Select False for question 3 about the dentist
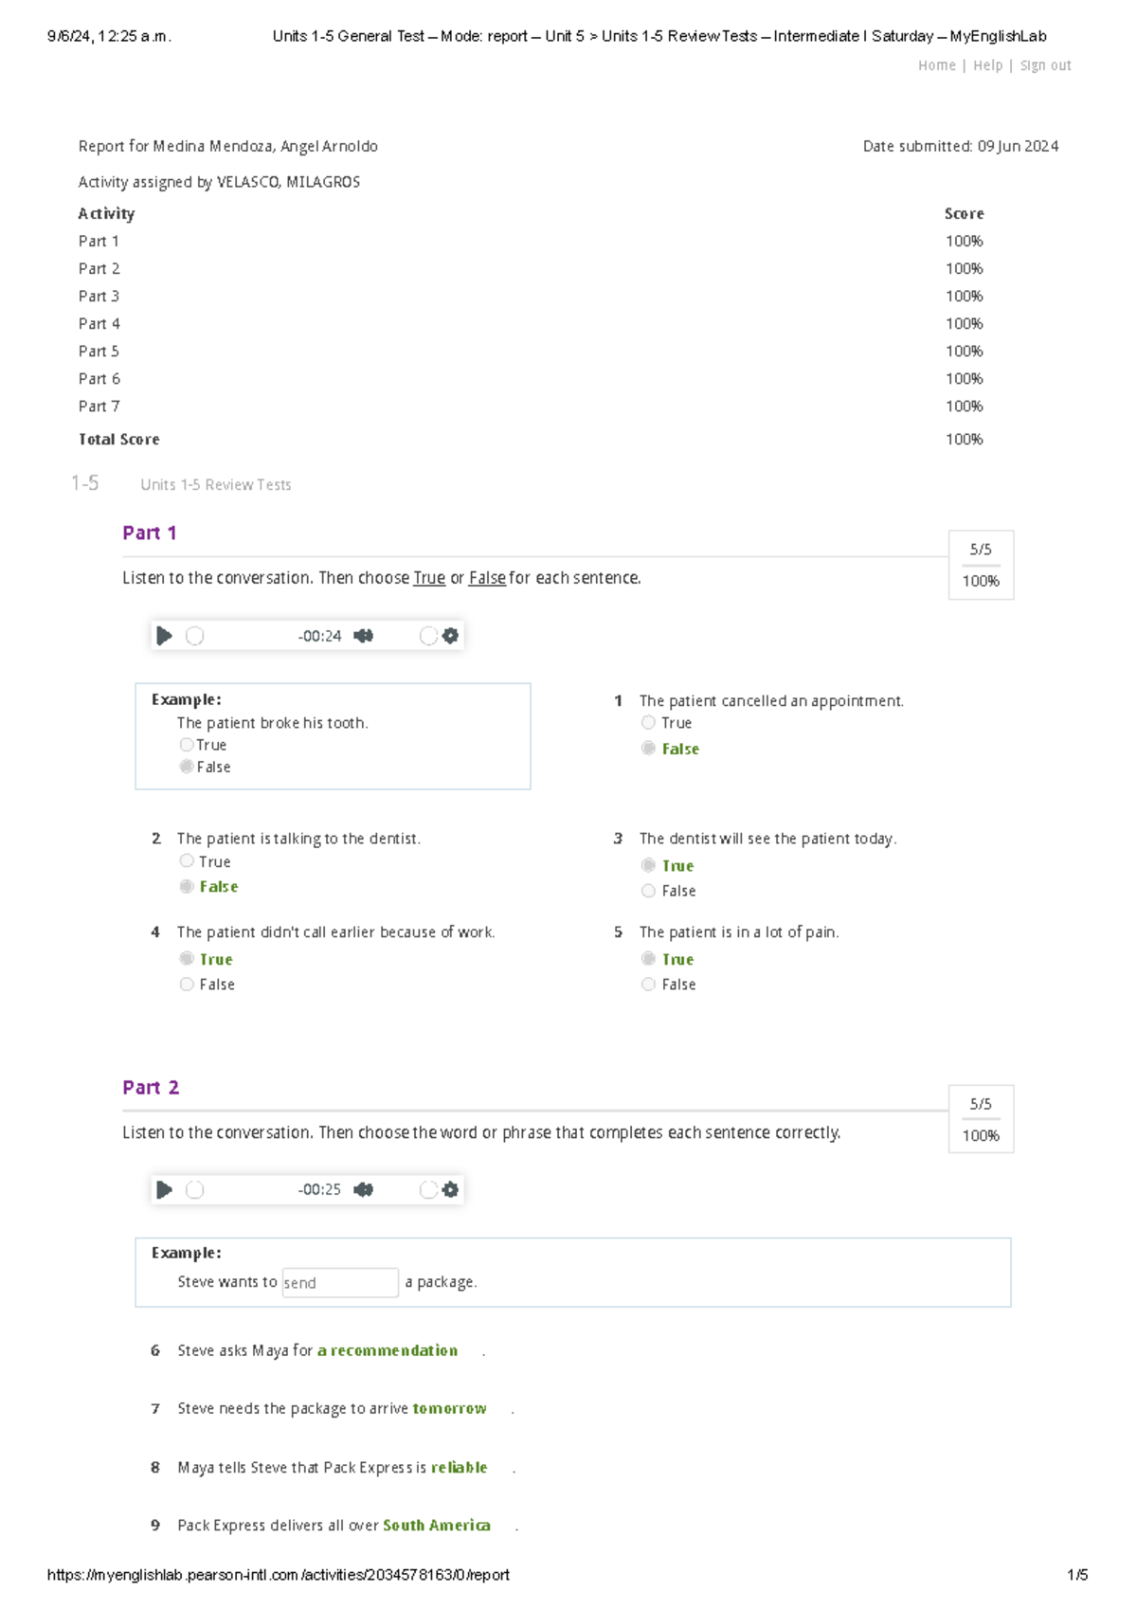The height and width of the screenshot is (1609, 1137). pyautogui.click(x=648, y=891)
